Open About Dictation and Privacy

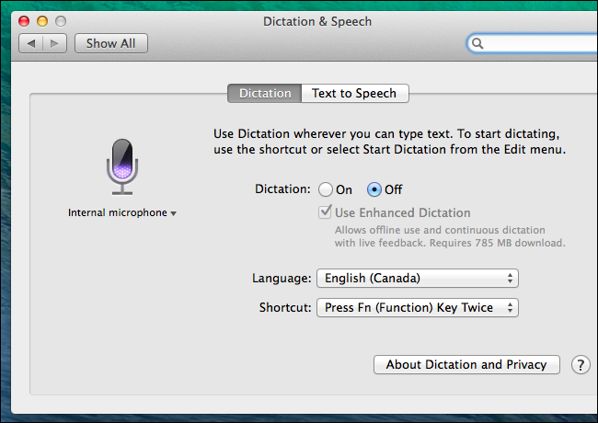coord(466,365)
